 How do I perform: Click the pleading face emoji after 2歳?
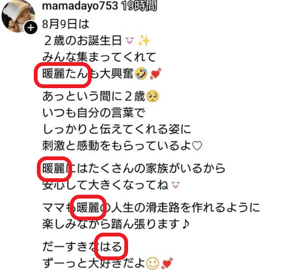[x=152, y=97]
